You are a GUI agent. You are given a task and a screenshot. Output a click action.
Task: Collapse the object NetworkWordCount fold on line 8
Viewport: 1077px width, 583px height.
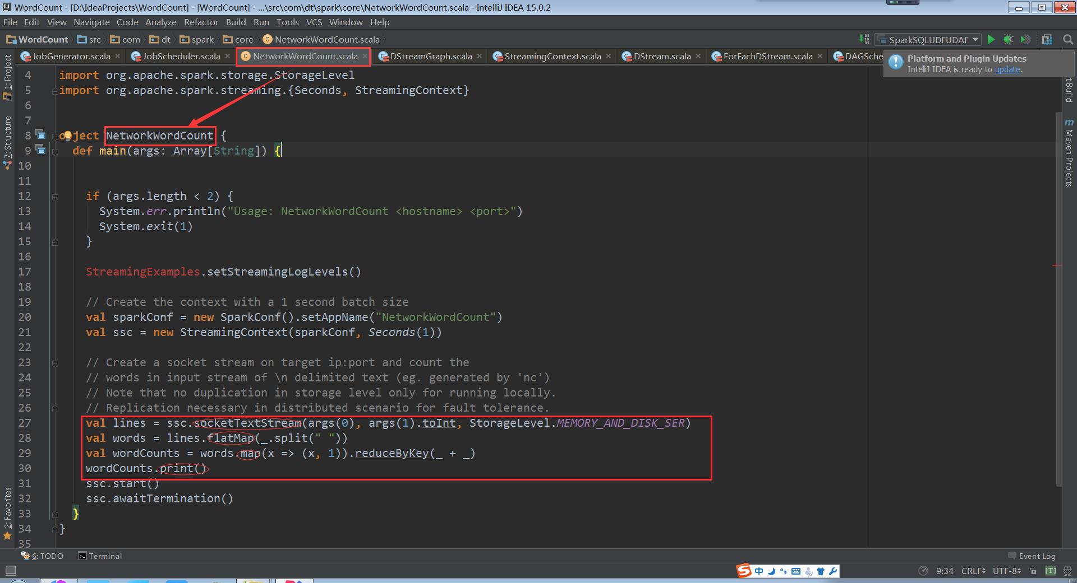click(x=56, y=136)
